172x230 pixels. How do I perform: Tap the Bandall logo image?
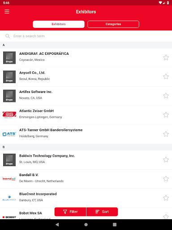click(9, 179)
